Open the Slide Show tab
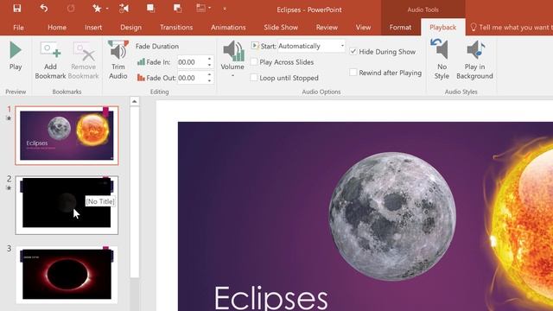 click(281, 27)
